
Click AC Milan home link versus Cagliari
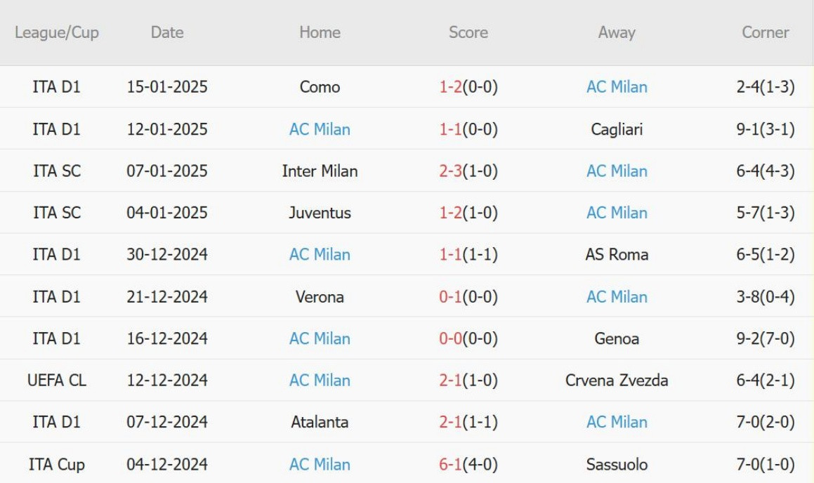pos(320,129)
